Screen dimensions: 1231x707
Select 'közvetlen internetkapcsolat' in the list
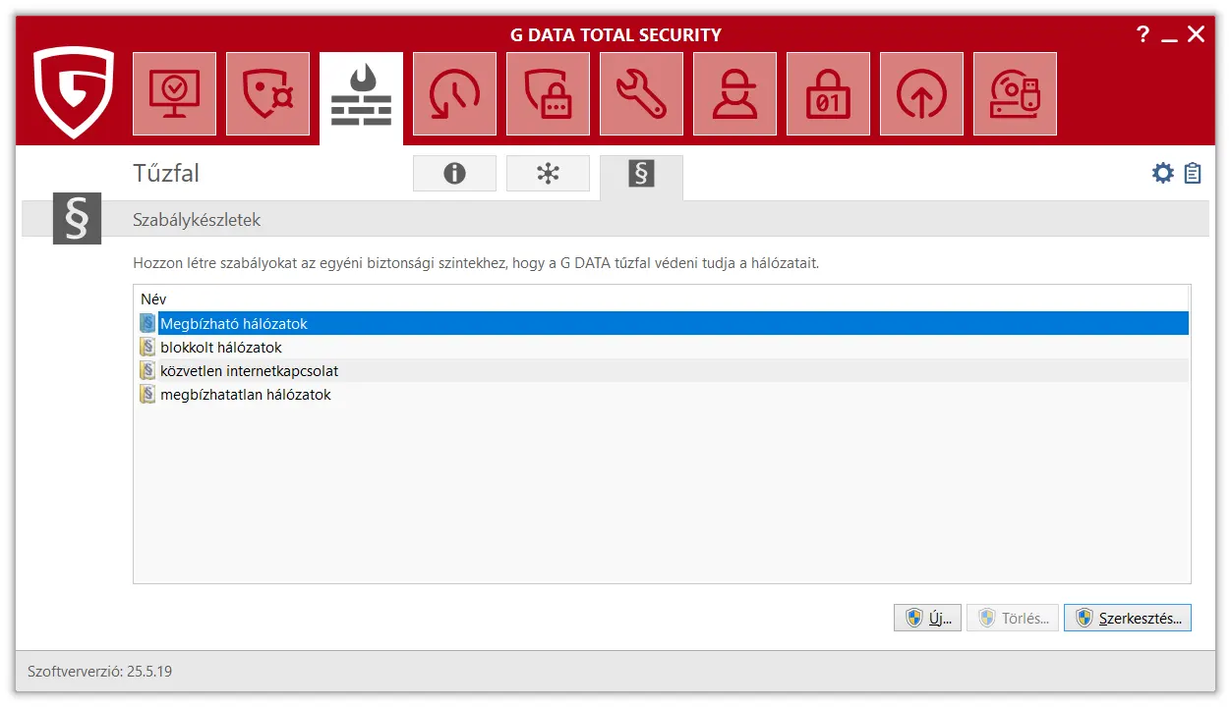click(x=249, y=371)
